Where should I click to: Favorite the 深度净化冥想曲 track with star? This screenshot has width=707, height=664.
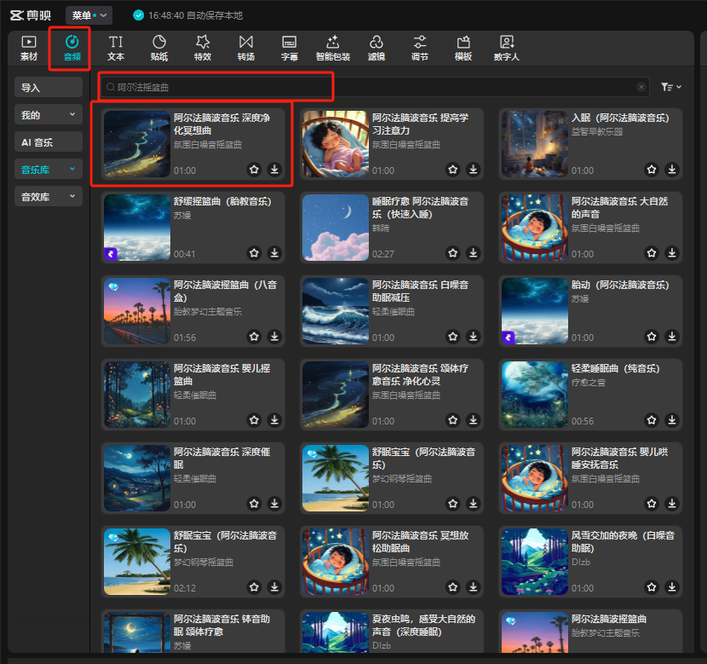254,170
